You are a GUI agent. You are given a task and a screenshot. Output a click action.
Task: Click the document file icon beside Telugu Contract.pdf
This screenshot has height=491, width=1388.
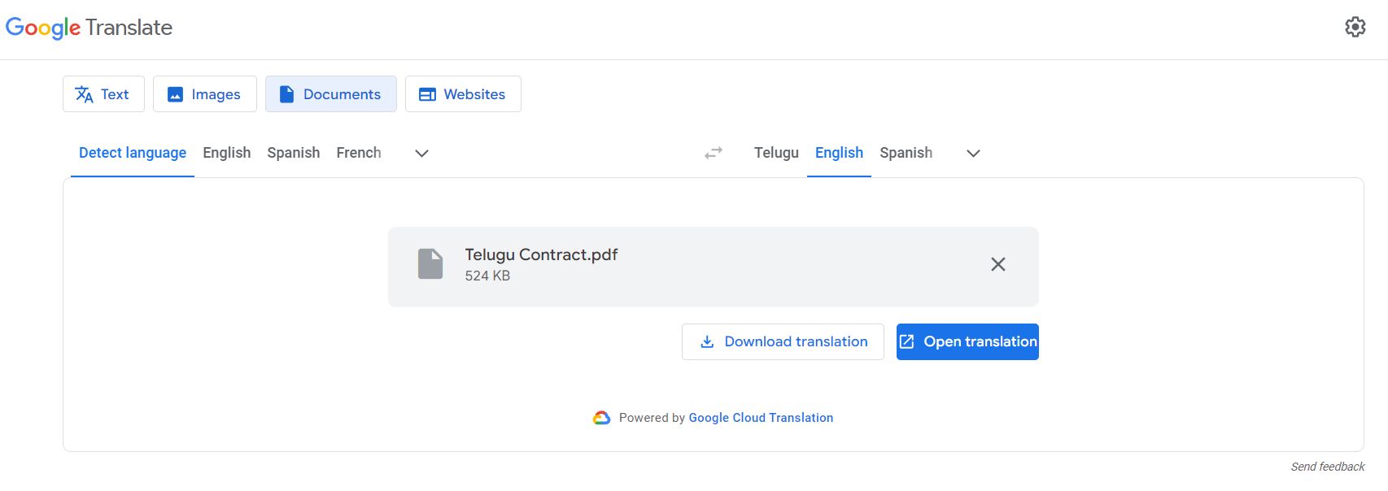(430, 264)
